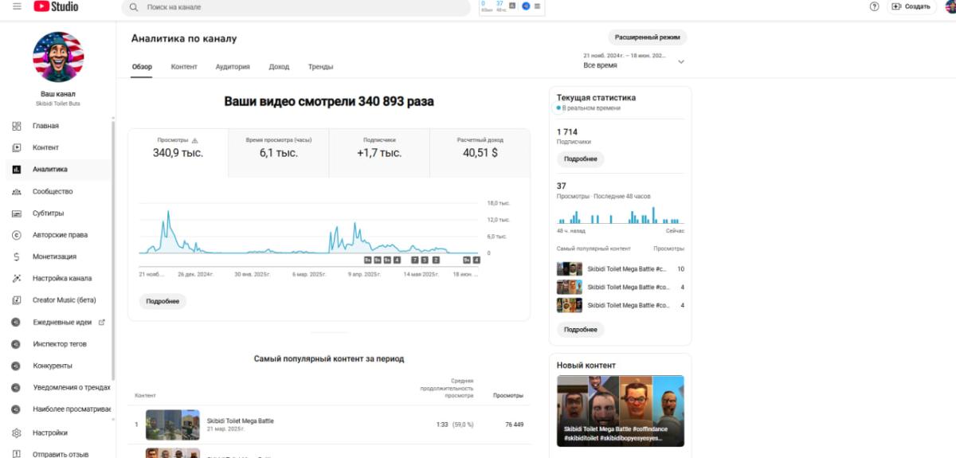The height and width of the screenshot is (458, 956).
Task: Open Skibidi Toilet Mega Battle video, 76 449 views
Action: click(328, 425)
